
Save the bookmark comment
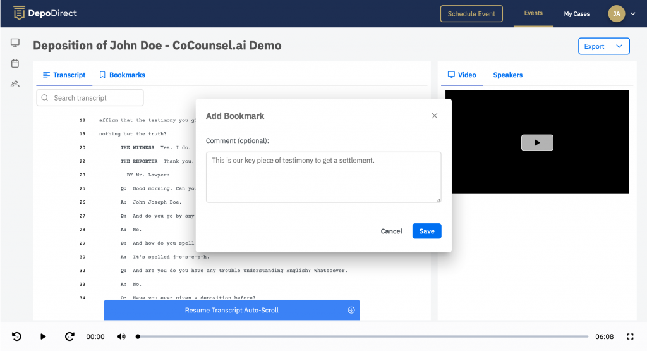pyautogui.click(x=426, y=231)
